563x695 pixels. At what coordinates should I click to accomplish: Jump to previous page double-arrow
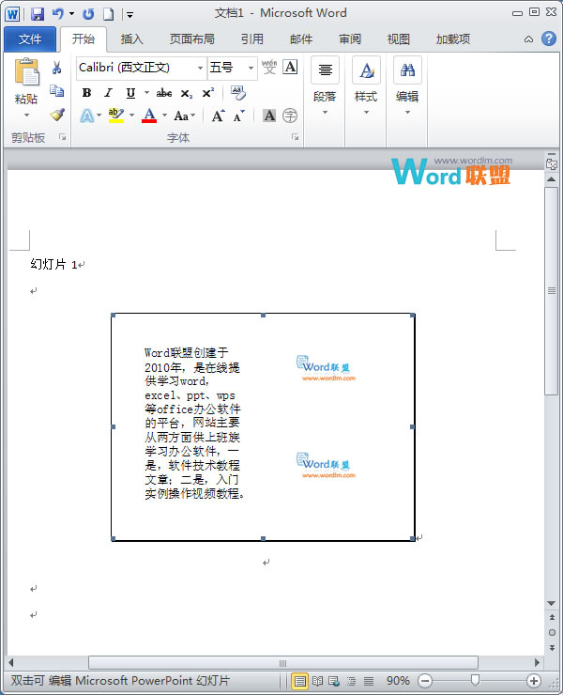click(552, 617)
